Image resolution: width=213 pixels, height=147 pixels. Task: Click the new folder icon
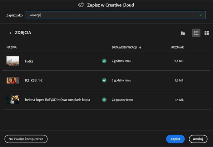pos(183,33)
